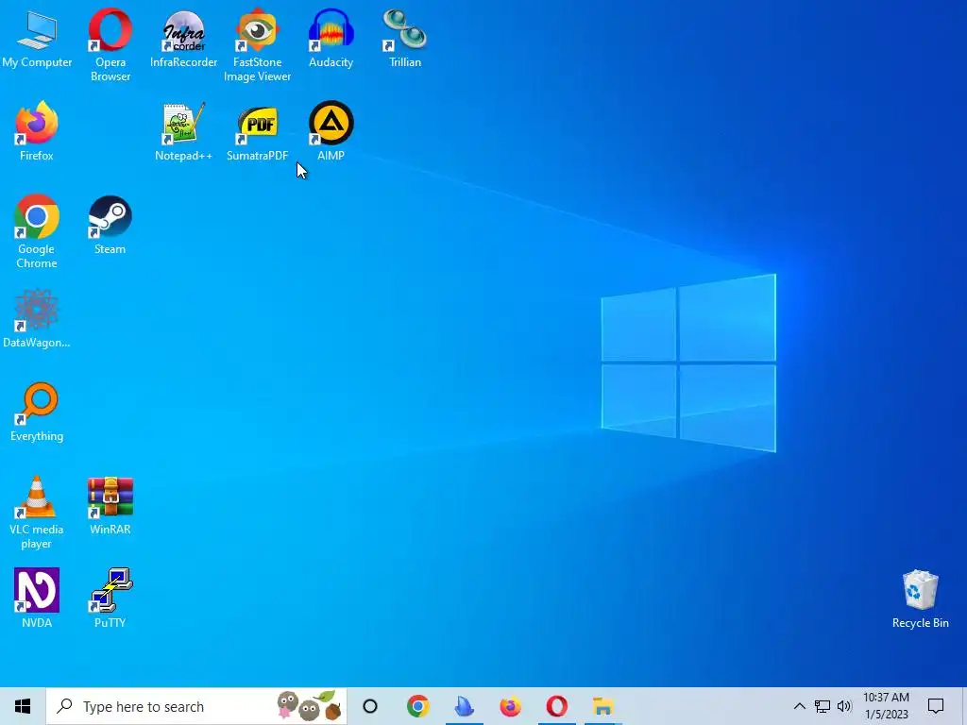Open the clock showing 10:37 AM
The width and height of the screenshot is (967, 725).
[x=886, y=706]
